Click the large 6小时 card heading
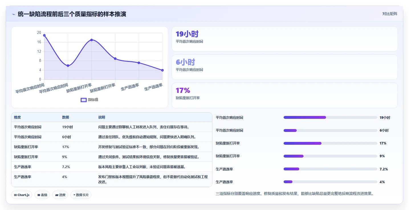 (185, 62)
